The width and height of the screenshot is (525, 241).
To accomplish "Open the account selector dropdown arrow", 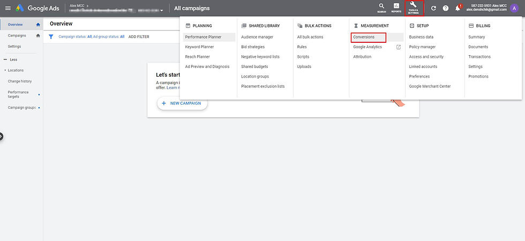I will (x=162, y=11).
